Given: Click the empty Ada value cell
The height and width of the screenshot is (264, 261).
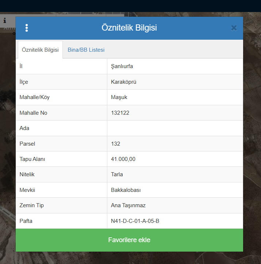Looking at the screenshot, I should [175, 128].
